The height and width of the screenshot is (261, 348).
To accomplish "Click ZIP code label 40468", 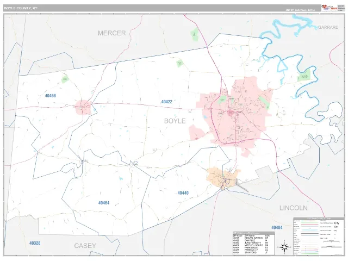I will 51,96.
